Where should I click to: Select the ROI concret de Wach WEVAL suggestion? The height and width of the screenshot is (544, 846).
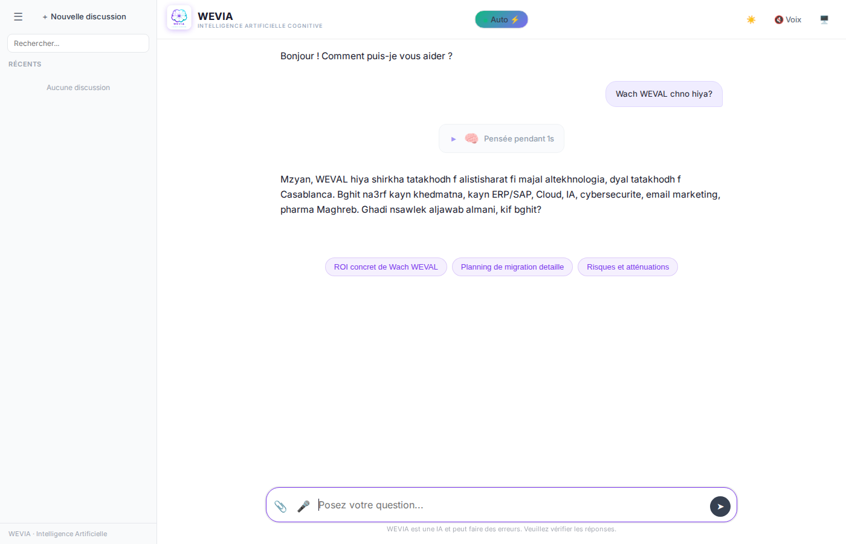(x=386, y=267)
